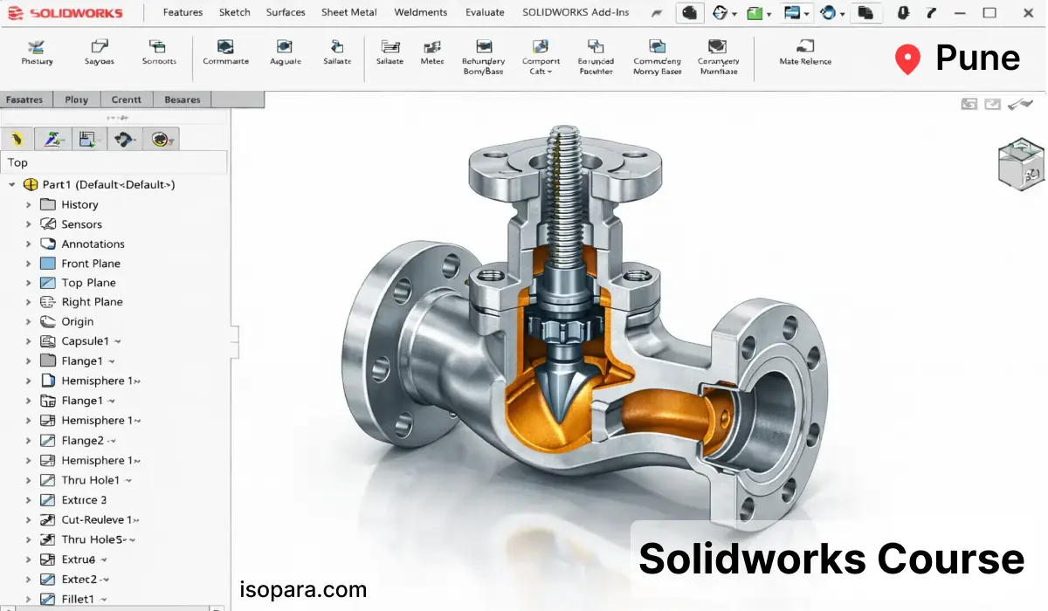Collapse the Part1 root node
Viewport: 1048px width, 611px height.
tap(12, 185)
